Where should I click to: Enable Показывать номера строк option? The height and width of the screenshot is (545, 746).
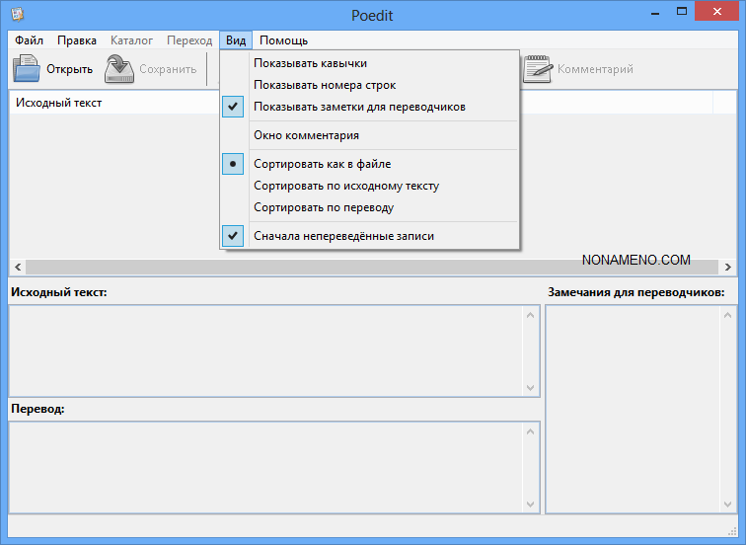pyautogui.click(x=324, y=85)
